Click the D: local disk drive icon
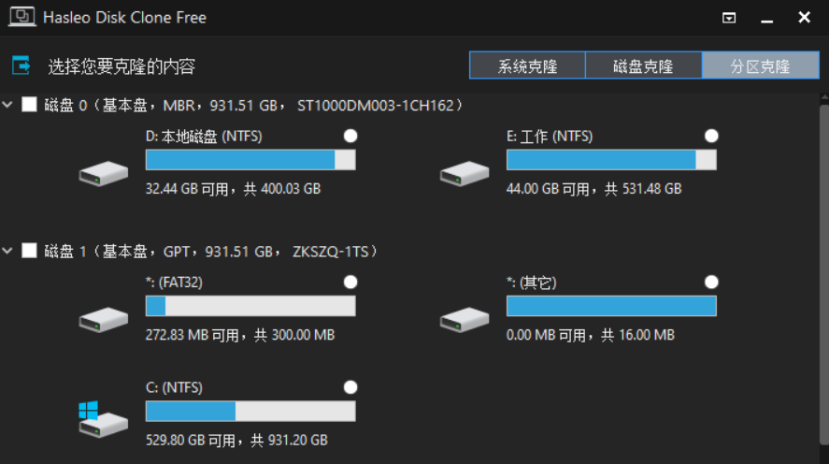 coord(103,172)
